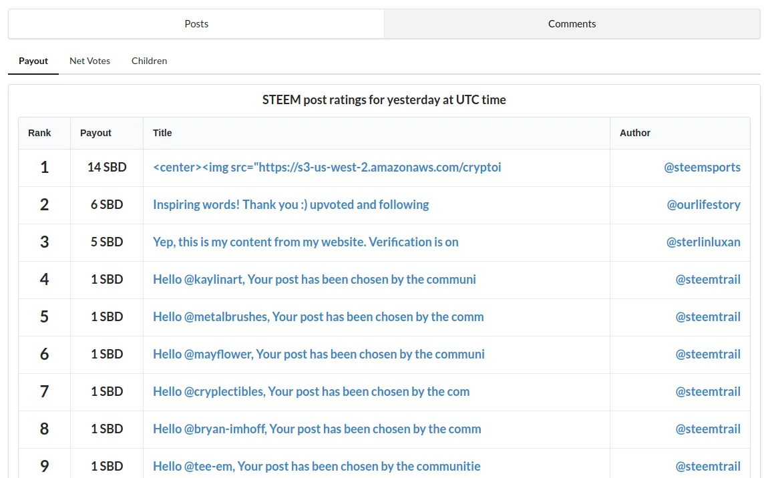Viewport: 772px width, 478px height.
Task: Select the Net Votes sub-tab
Action: [89, 61]
